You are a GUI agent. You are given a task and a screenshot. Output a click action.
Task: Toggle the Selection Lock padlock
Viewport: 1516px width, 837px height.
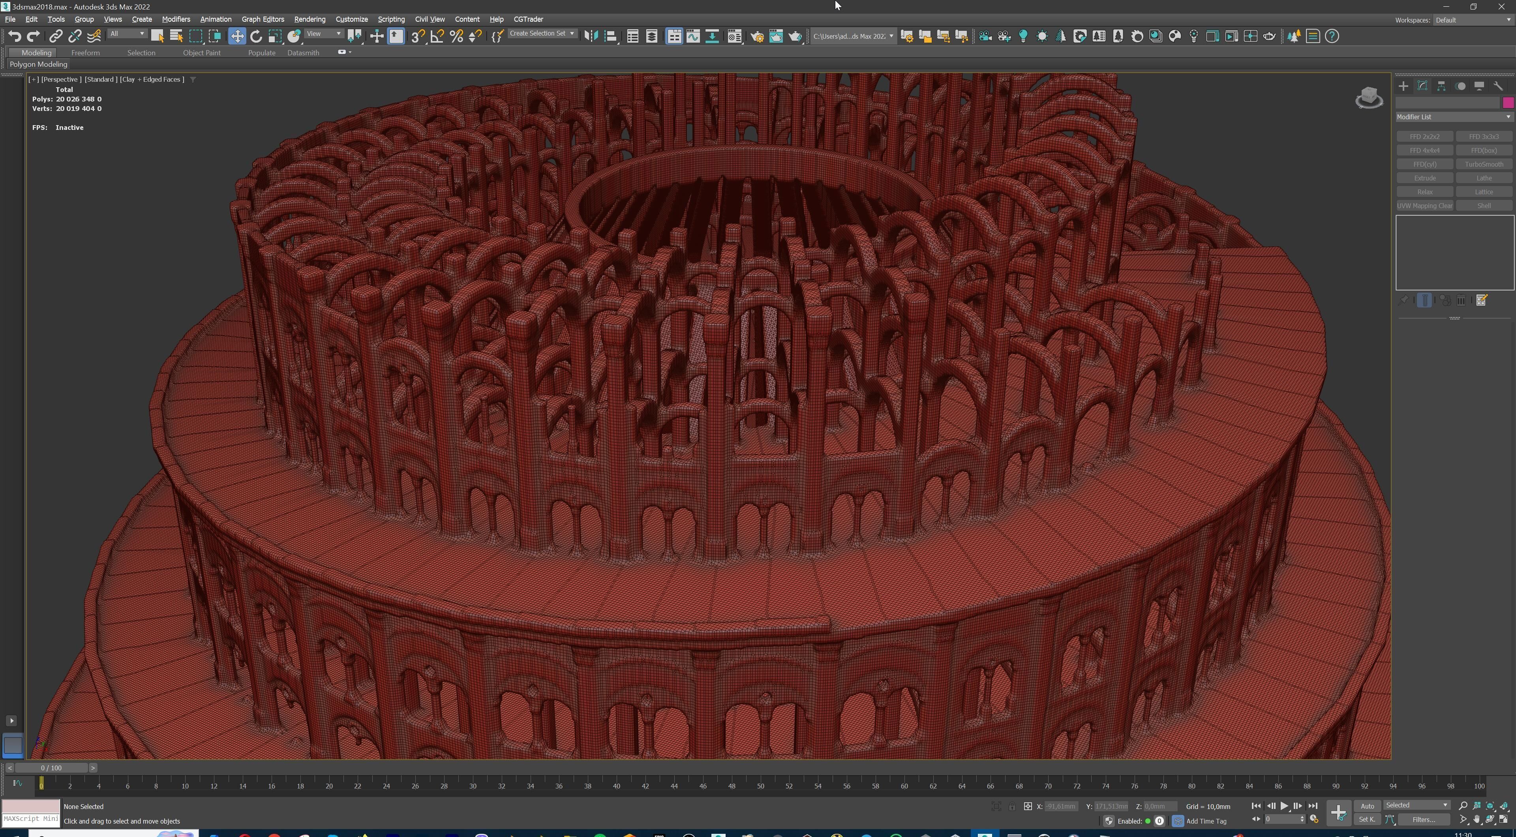click(1011, 806)
